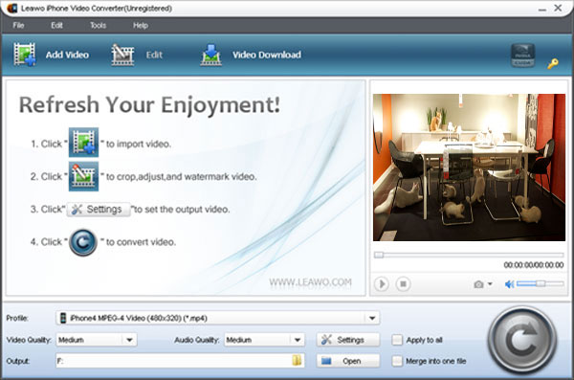574x380 pixels.
Task: Mute audio with the speaker icon
Action: click(509, 284)
